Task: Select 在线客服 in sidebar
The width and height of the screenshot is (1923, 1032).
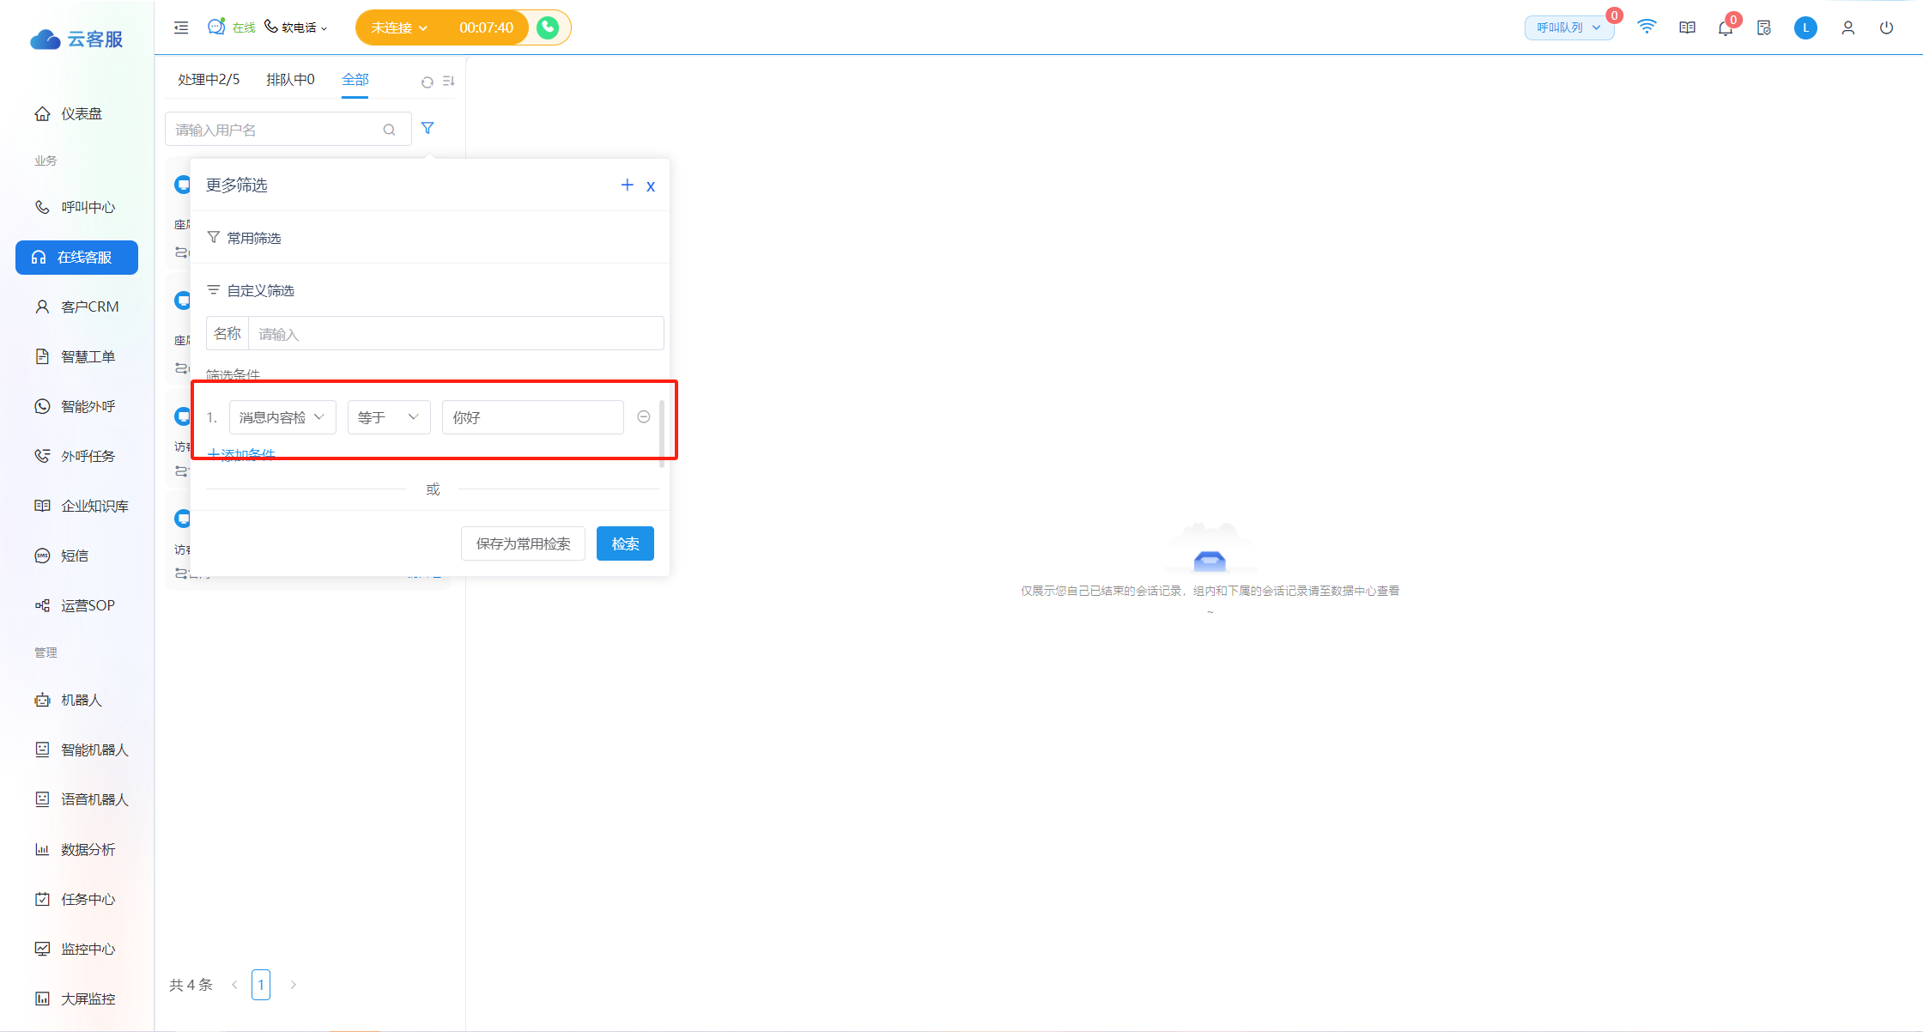Action: click(77, 257)
